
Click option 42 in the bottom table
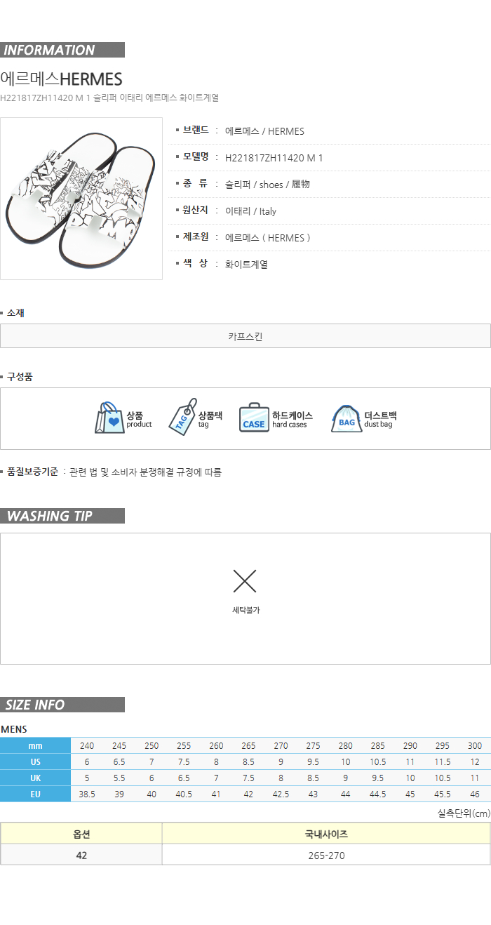81,855
